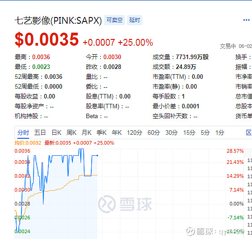Click the Beta label
Screen dimensions: 252x239
click(x=92, y=116)
